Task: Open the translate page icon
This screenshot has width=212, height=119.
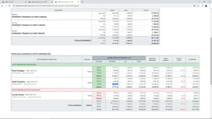Action: point(194,6)
